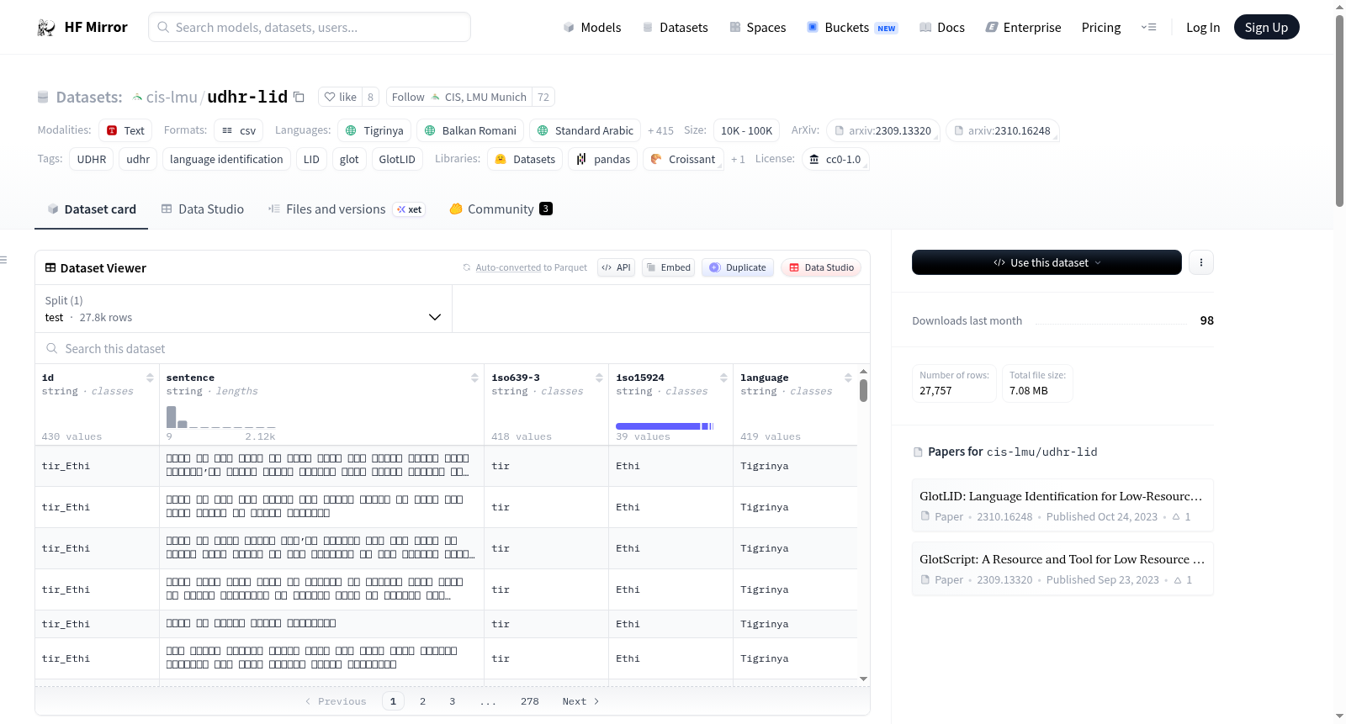Focus the main search models field
1346x724 pixels.
(310, 28)
